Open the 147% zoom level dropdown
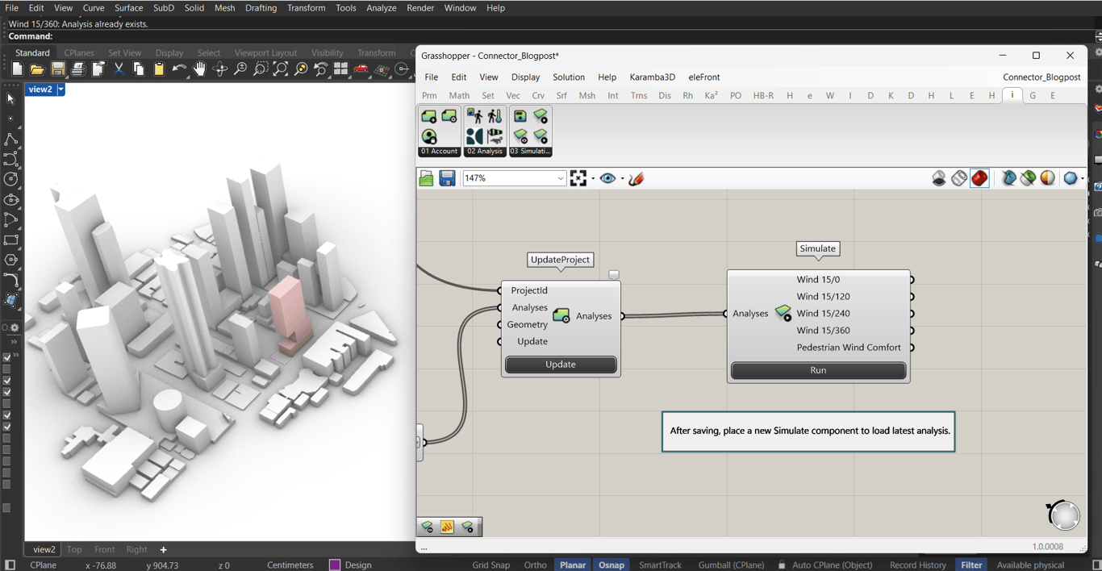This screenshot has width=1102, height=571. click(560, 178)
